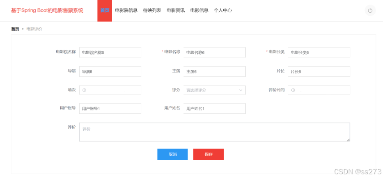Open the 评分 rating dropdown
The width and height of the screenshot is (383, 178).
click(214, 90)
